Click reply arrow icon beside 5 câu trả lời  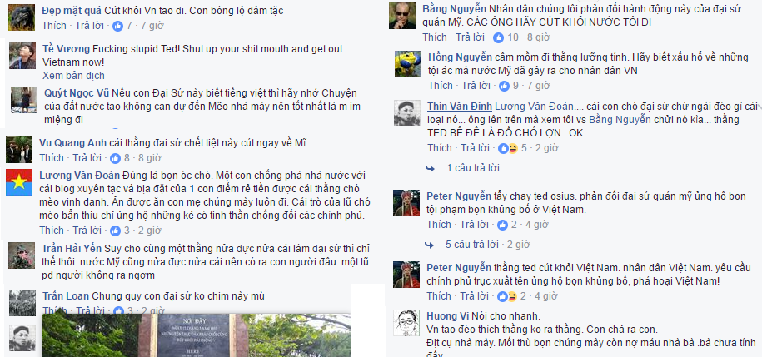click(430, 245)
